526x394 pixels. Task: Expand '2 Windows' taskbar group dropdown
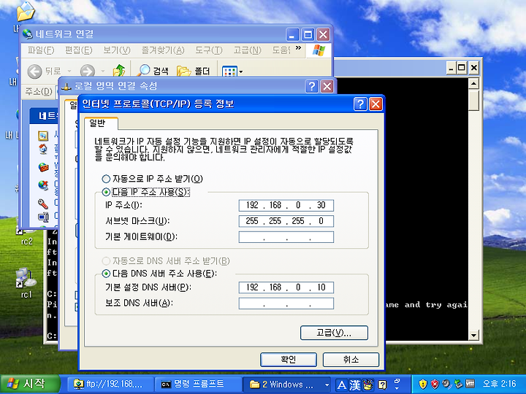point(327,385)
